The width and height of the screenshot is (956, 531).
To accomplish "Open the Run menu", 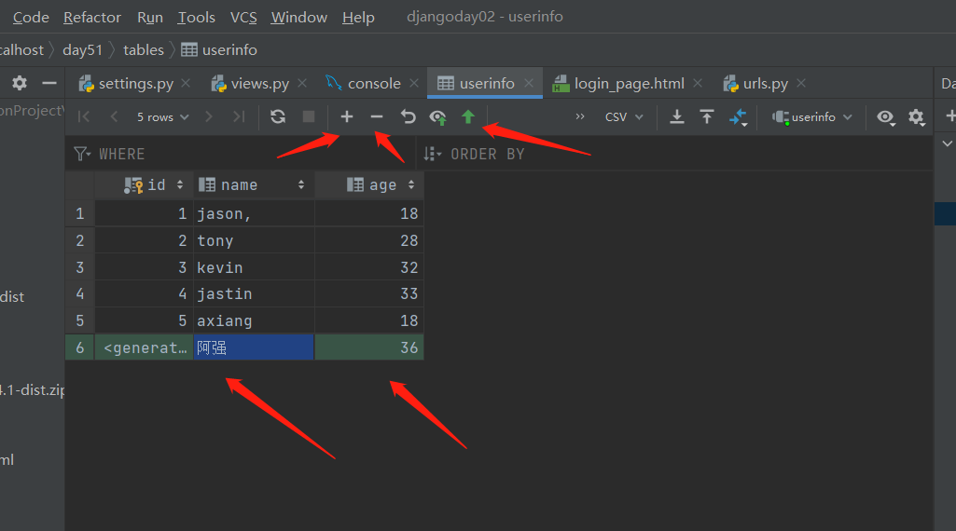I will (x=150, y=17).
